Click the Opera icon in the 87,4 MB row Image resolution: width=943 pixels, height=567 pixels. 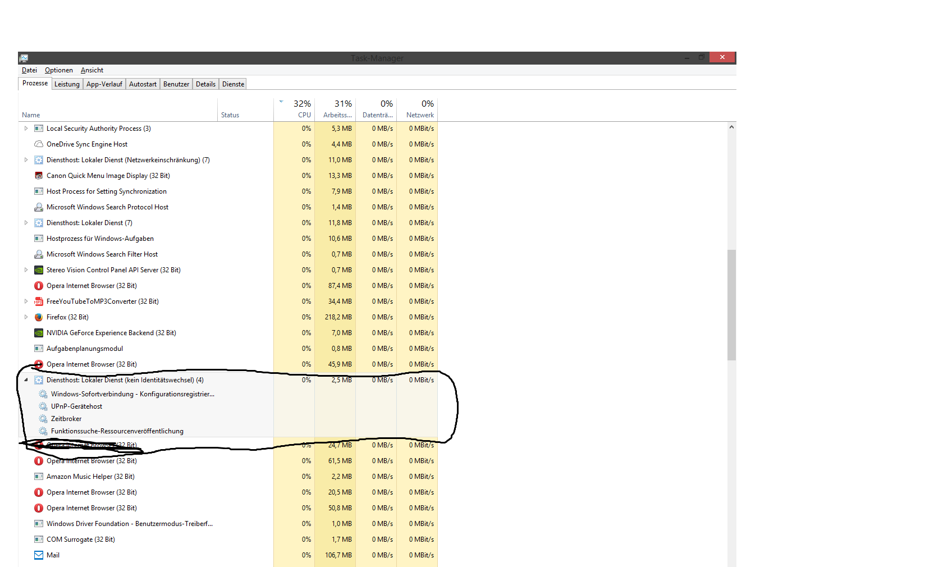coord(39,286)
